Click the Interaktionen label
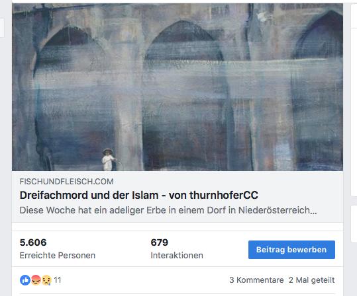 point(177,255)
